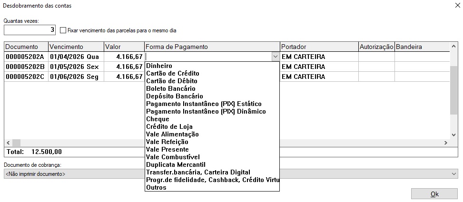Choose Cartão de Crédito payment option

[173, 73]
